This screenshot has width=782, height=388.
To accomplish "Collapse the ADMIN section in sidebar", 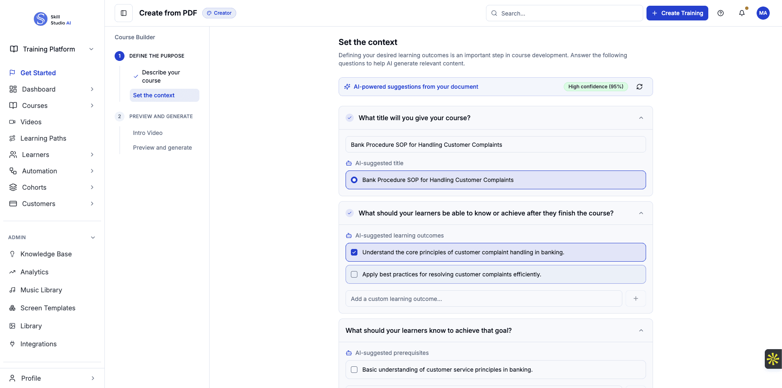I will [93, 237].
